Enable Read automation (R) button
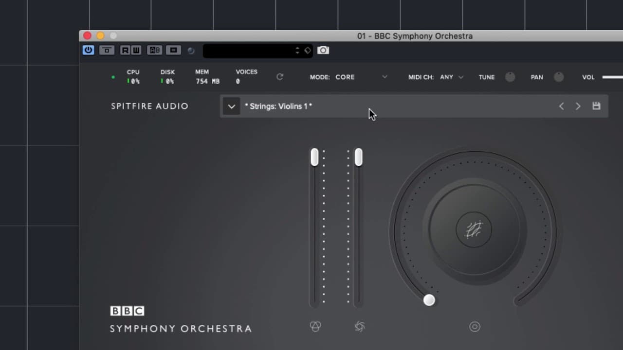The image size is (623, 350). point(125,50)
